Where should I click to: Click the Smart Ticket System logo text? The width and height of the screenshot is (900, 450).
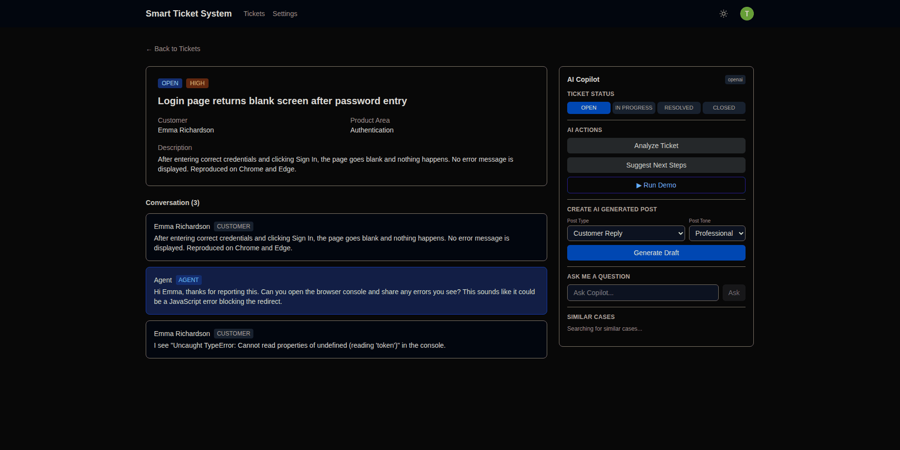click(189, 14)
